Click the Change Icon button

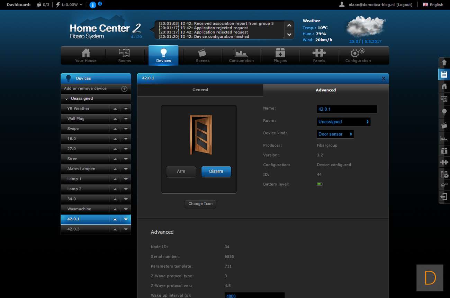click(x=200, y=204)
